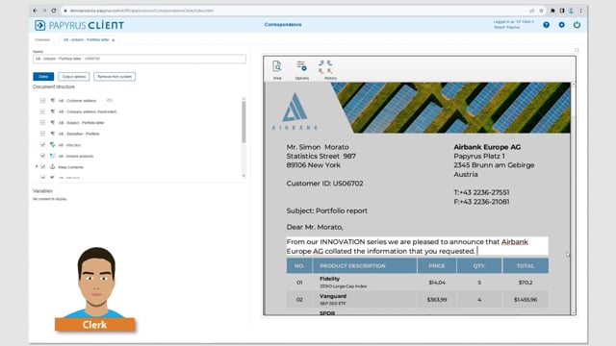
Task: Click the Customer ID: US06702 line
Action: (324, 184)
